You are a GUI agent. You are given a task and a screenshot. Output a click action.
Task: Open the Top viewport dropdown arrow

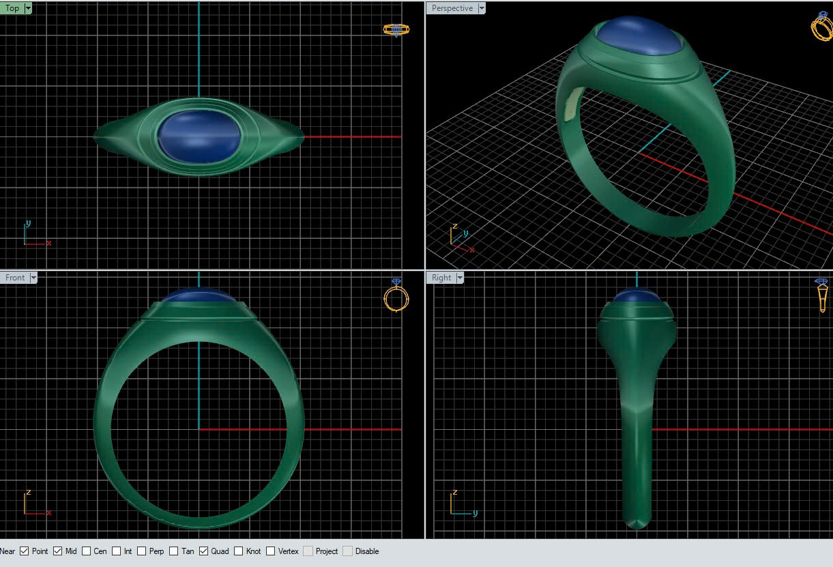28,8
